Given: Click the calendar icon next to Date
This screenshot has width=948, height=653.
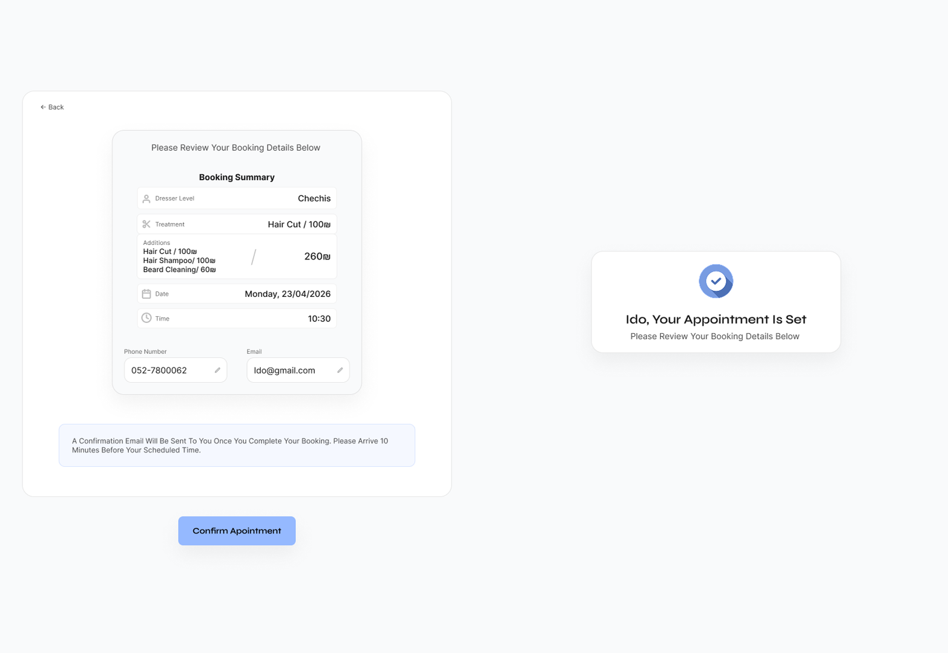Looking at the screenshot, I should coord(146,294).
